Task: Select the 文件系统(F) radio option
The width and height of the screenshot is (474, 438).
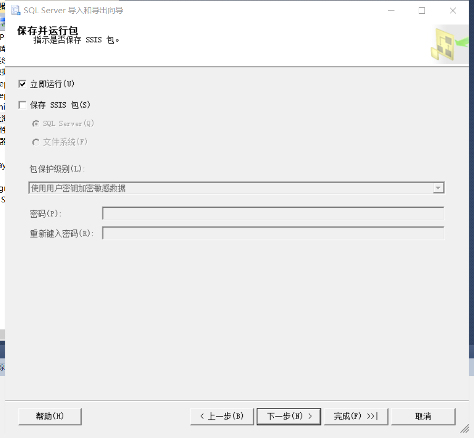Action: (36, 142)
